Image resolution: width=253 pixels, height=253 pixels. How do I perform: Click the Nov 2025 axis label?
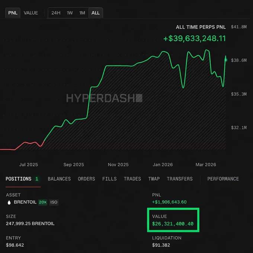pos(118,164)
